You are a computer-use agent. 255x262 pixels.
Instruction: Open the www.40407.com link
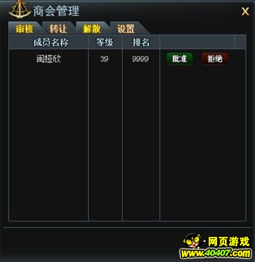(x=215, y=253)
